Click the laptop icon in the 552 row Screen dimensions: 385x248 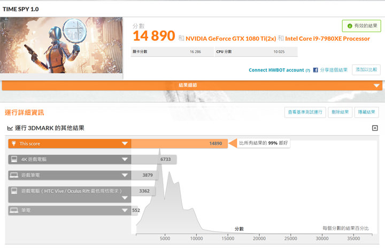click(13, 211)
